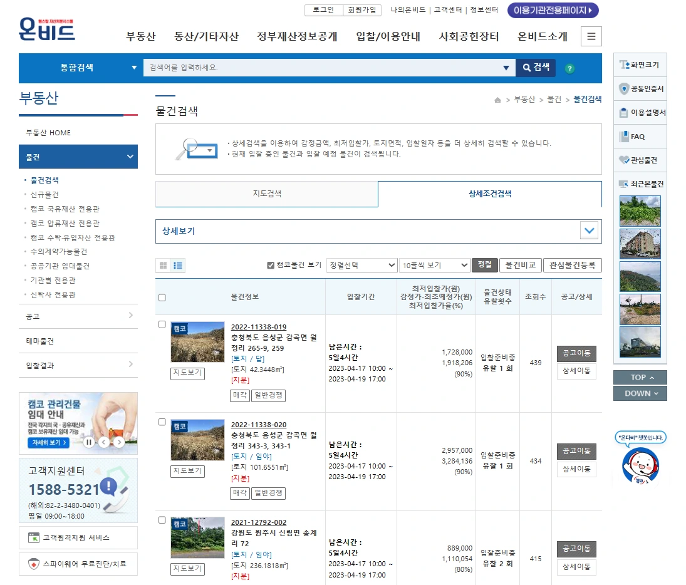Open the 입찰/이용안내 menu
686x585 pixels.
tap(378, 36)
